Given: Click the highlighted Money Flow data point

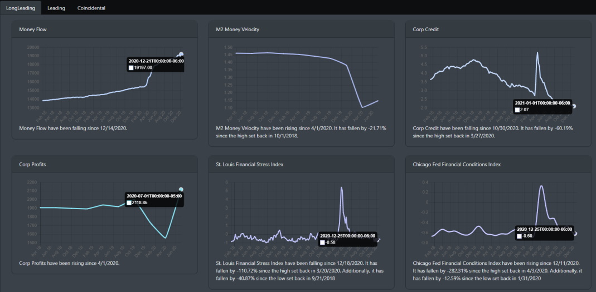Looking at the screenshot, I should [x=181, y=54].
